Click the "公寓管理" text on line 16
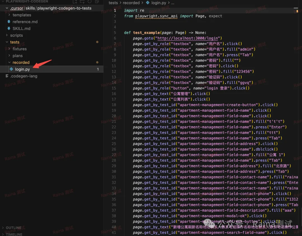Image resolution: width=302 pixels, height=236 pixels. pos(180,94)
